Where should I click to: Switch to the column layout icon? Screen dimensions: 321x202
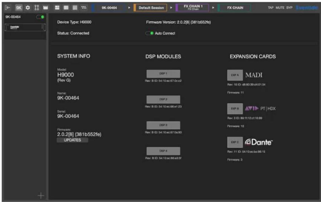66,8
